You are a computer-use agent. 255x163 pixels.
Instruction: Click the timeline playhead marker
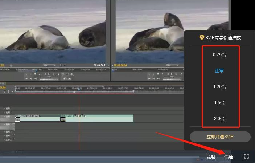pos(79,89)
